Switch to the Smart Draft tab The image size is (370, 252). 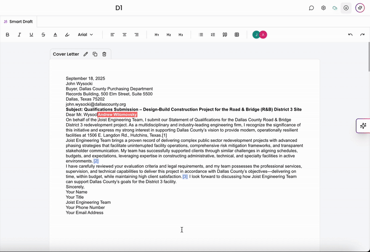[18, 21]
